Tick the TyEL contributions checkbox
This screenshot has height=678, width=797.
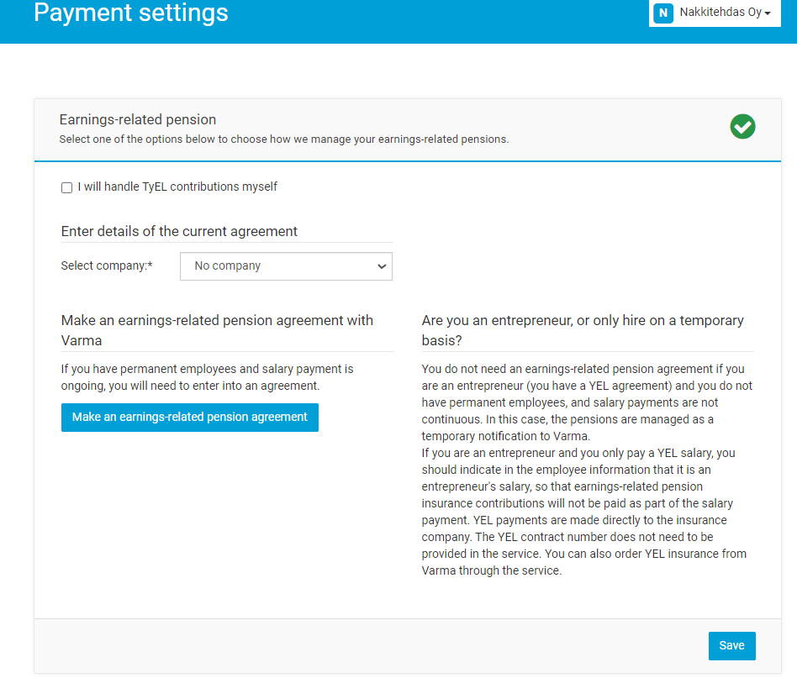point(67,187)
